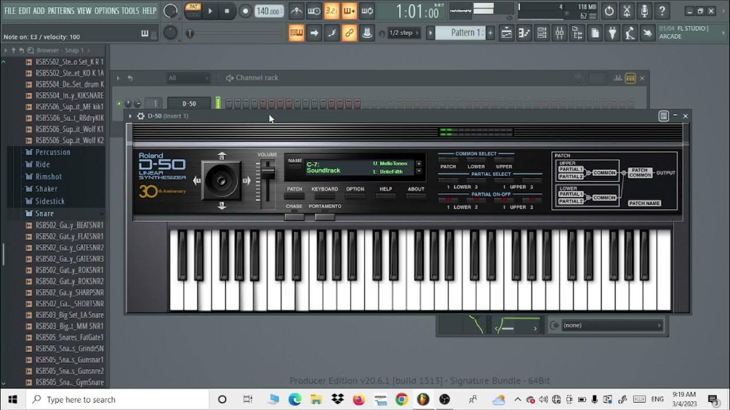Image resolution: width=730 pixels, height=410 pixels.
Task: Click the D-50 channel button in Channel rack
Action: [189, 104]
